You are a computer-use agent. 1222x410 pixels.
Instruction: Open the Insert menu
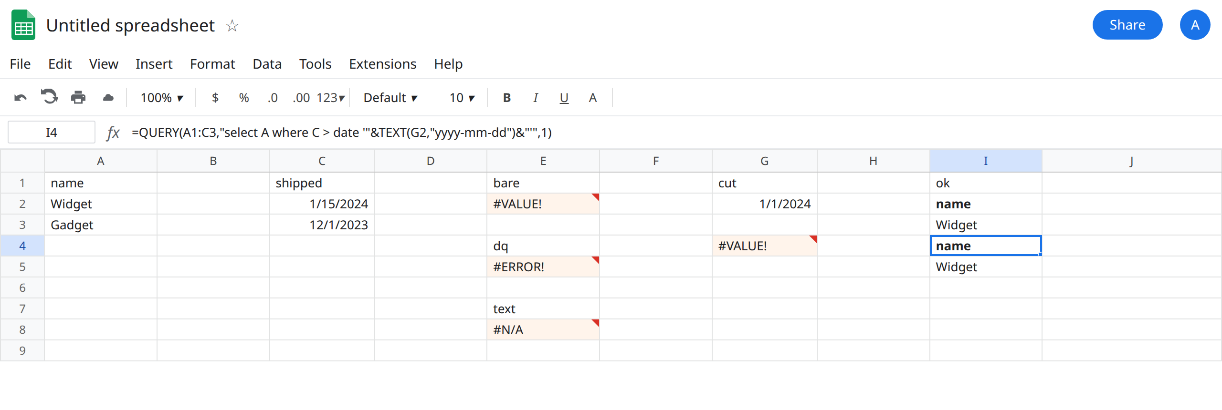pyautogui.click(x=154, y=64)
